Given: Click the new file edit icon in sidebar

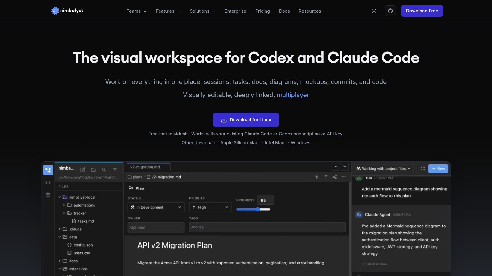Looking at the screenshot, I should click(83, 170).
